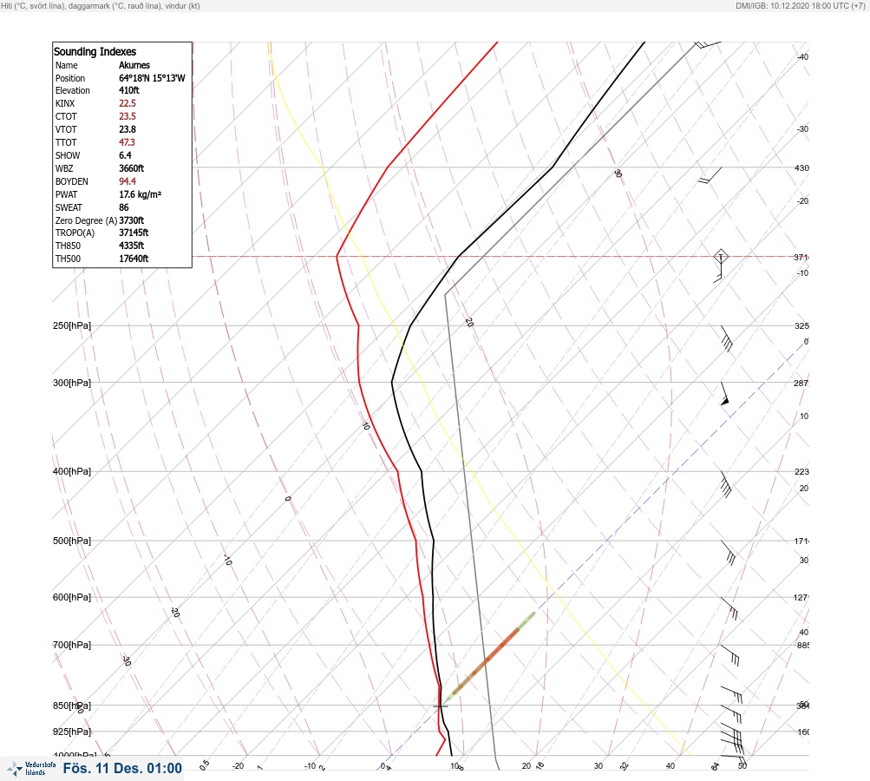Click the 925[hPa] pressure level label
Viewport: 870px width, 781px height.
[72, 732]
